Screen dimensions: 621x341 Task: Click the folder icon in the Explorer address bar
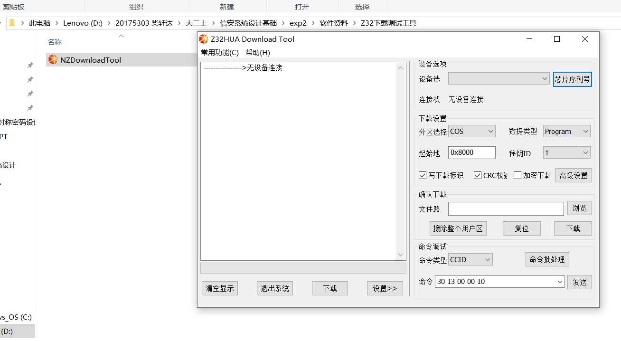point(12,23)
